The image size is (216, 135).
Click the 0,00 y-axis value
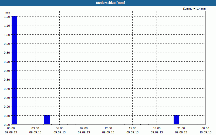pos(7,125)
